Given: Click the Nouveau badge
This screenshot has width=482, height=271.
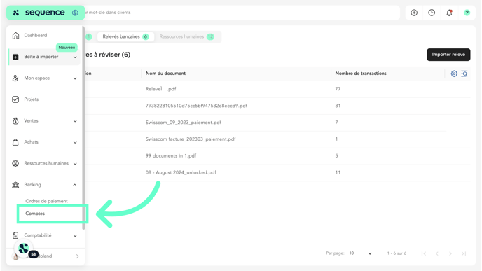Looking at the screenshot, I should pyautogui.click(x=67, y=48).
